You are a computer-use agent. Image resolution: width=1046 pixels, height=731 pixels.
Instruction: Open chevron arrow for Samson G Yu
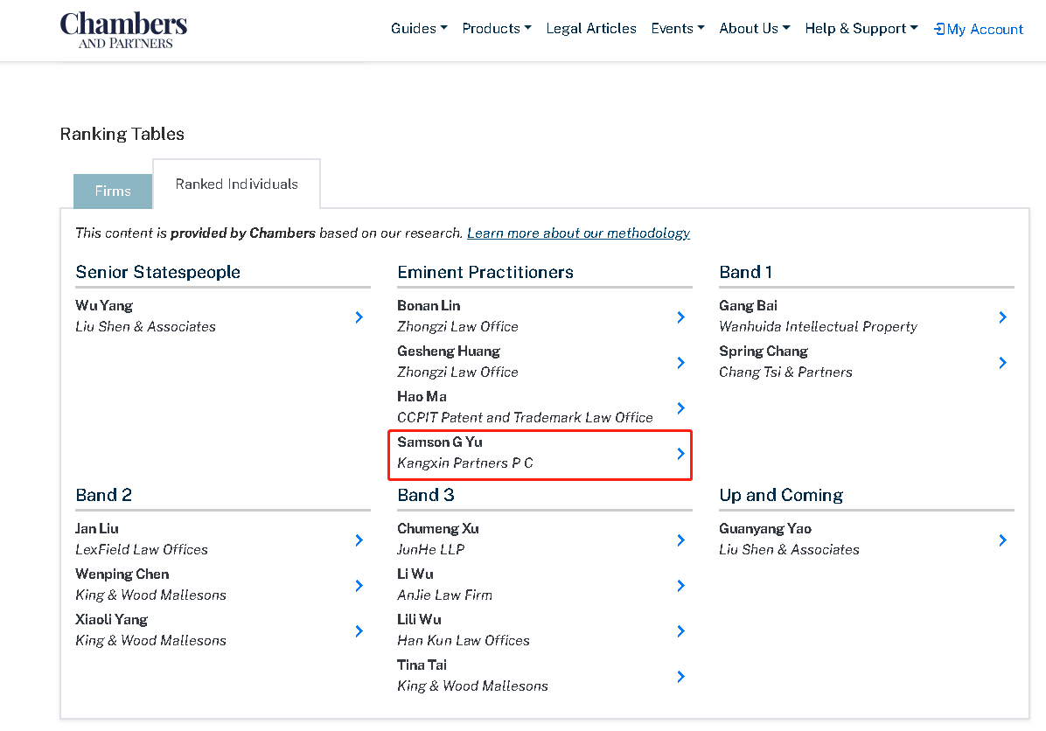pos(680,454)
